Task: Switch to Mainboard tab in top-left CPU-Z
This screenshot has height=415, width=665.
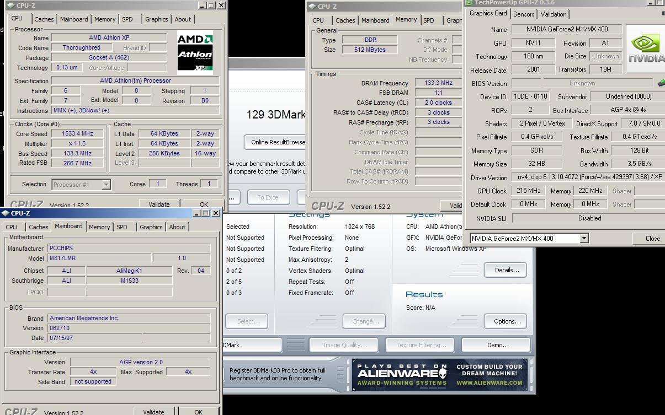Action: (x=74, y=19)
